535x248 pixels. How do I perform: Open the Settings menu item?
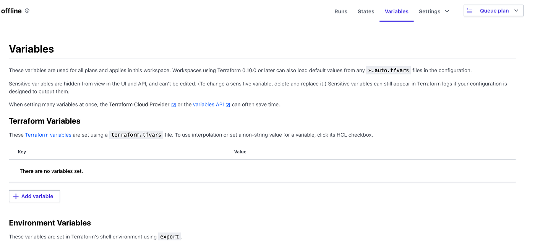[430, 11]
